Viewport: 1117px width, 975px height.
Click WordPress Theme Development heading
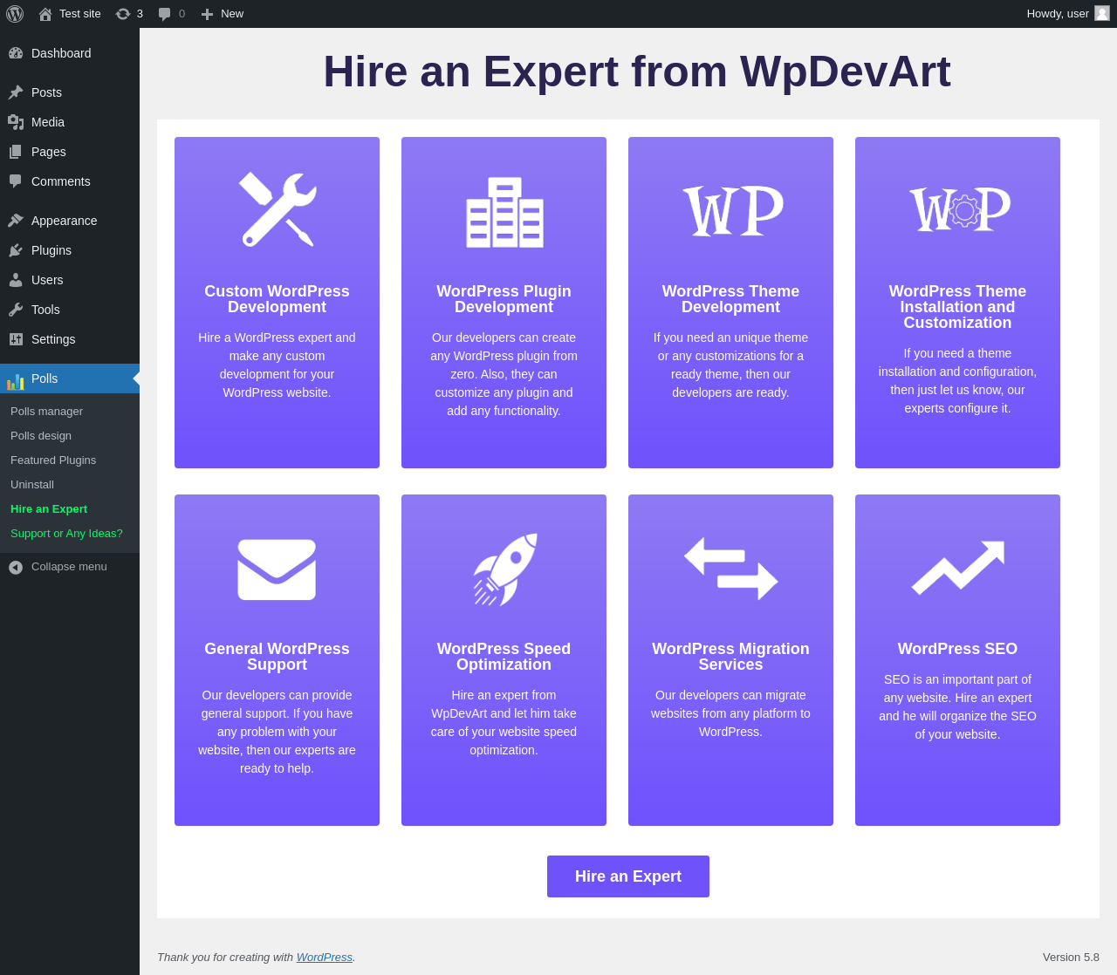730,299
